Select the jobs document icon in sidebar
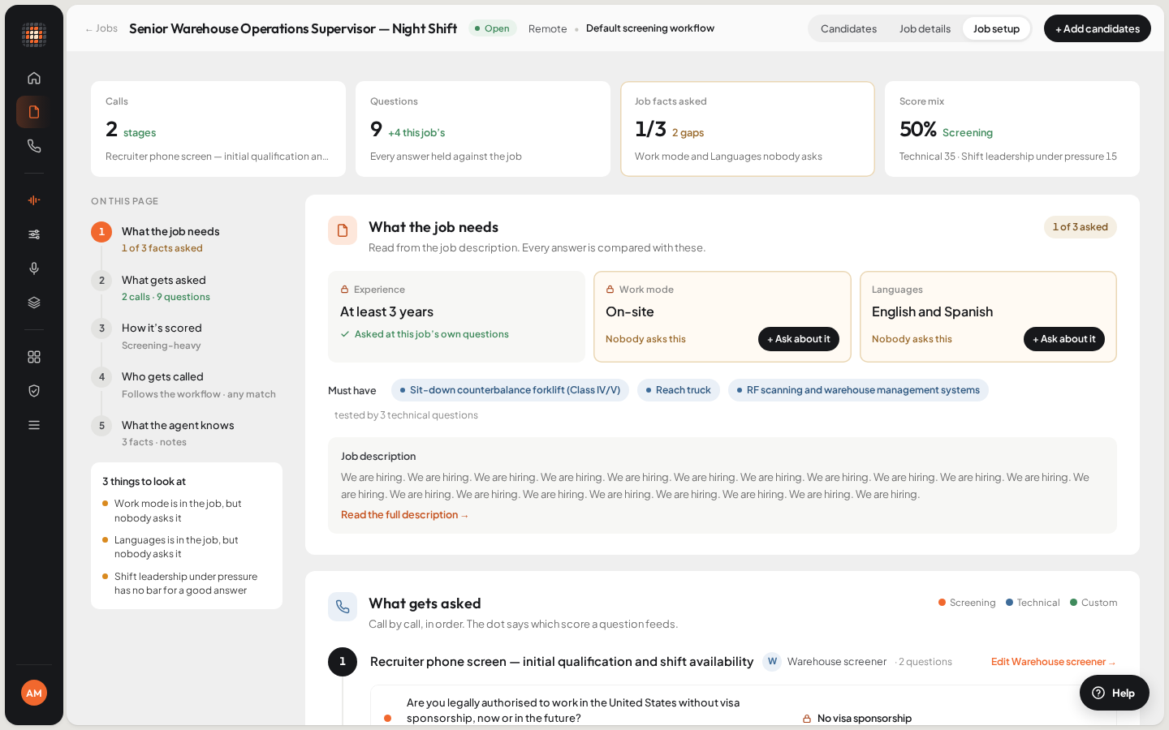The height and width of the screenshot is (730, 1169). click(34, 112)
